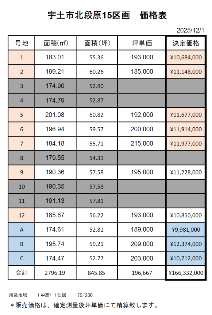Viewport: 212px width, 315px height.
Task: Select the price cell ¥10,684,000
Action: coord(186,58)
